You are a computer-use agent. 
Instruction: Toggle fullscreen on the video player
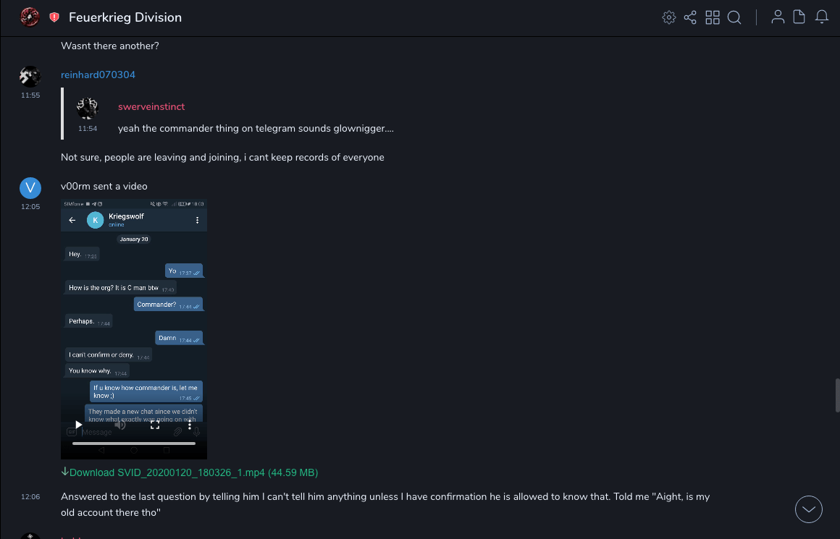point(154,425)
